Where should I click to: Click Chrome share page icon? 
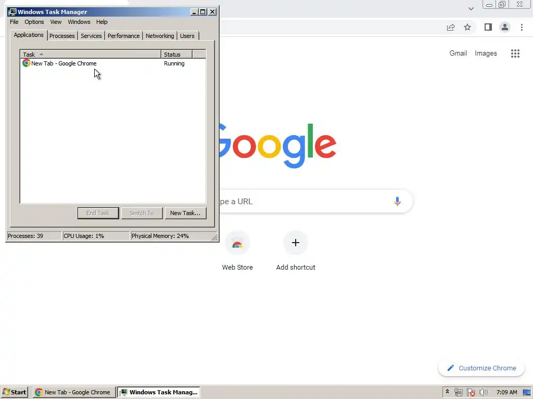[451, 27]
